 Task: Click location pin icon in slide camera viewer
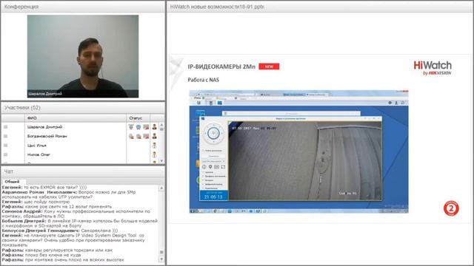point(210,167)
